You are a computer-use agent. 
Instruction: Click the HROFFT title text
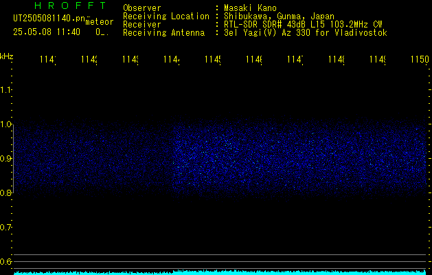point(71,5)
